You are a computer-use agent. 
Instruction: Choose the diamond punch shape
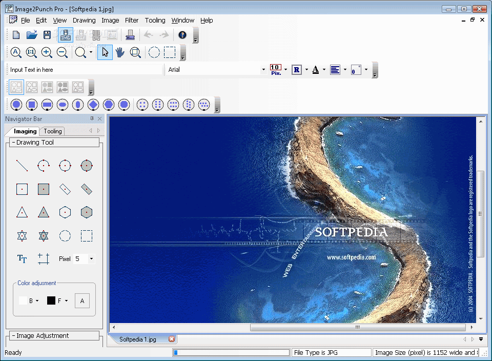point(93,105)
